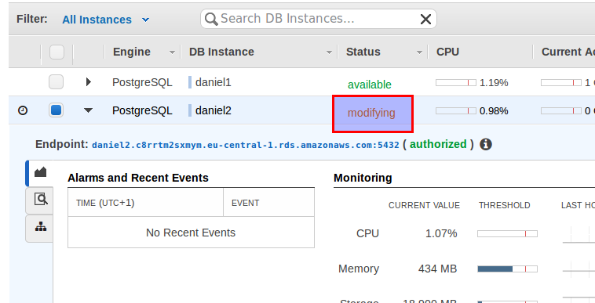Click the No Recent Events message

[x=191, y=233]
